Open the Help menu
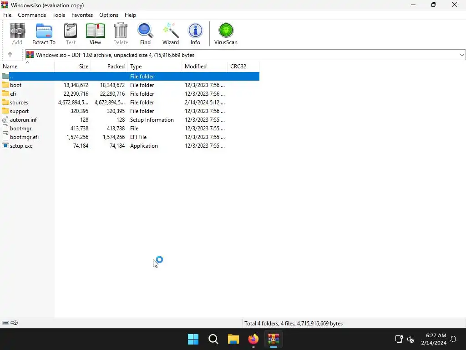 click(130, 15)
